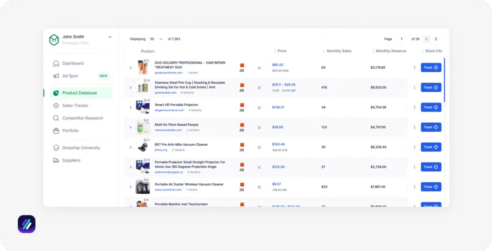
Task: Open sales chart for Smart HD Projector
Action: (259, 107)
